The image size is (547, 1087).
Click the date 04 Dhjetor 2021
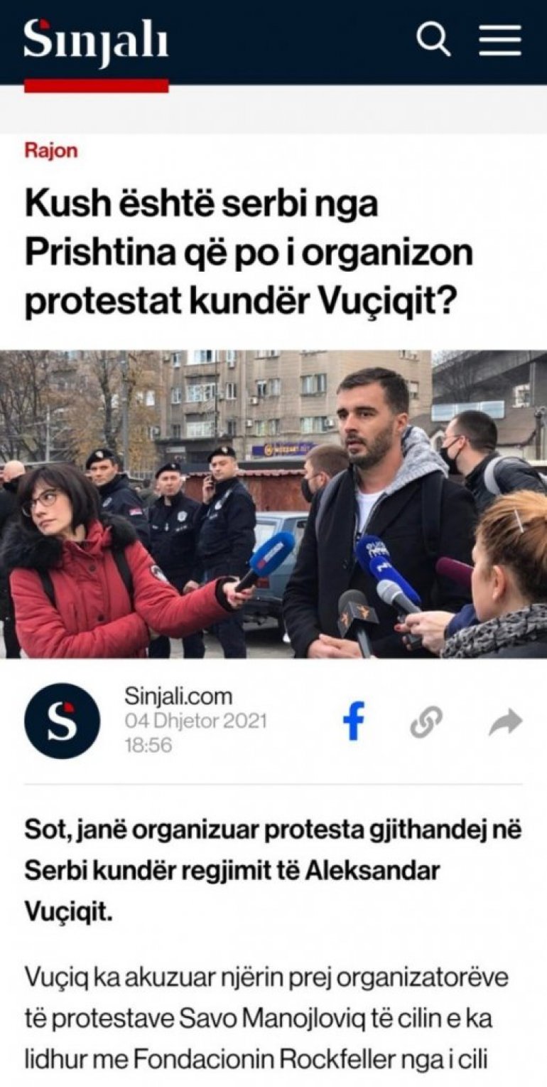(196, 721)
